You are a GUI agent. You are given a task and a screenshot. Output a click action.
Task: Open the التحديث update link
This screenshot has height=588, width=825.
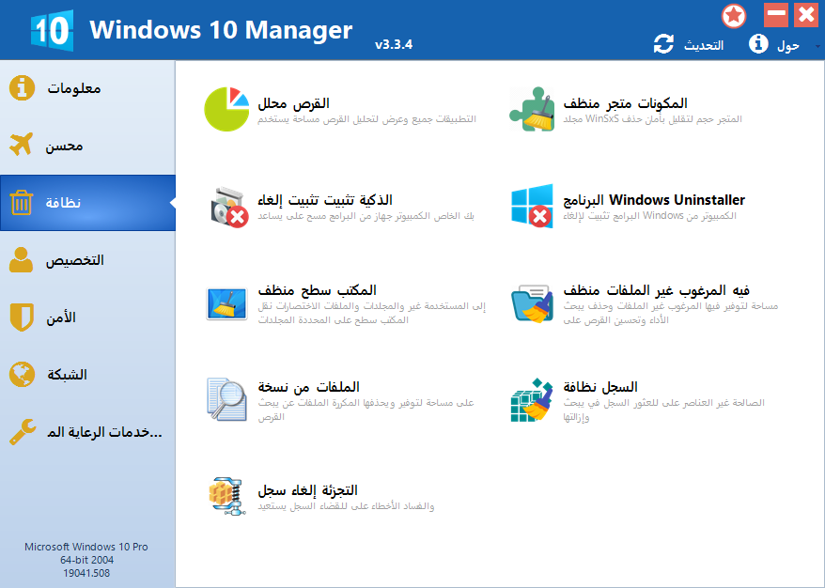click(704, 45)
